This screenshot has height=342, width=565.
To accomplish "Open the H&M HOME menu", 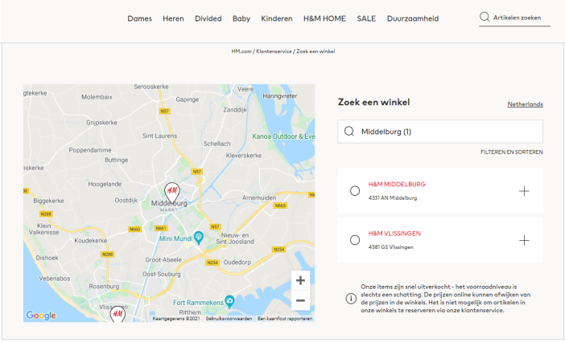I will pyautogui.click(x=324, y=18).
